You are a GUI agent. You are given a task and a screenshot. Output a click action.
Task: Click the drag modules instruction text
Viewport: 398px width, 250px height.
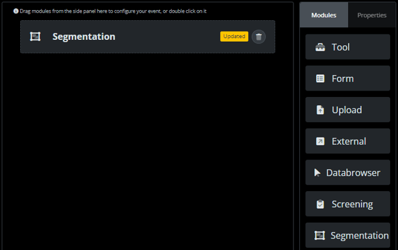click(113, 11)
